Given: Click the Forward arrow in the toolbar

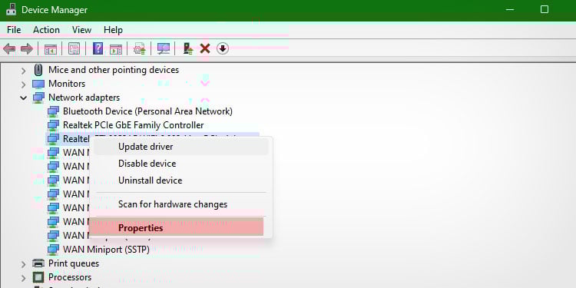Looking at the screenshot, I should click(26, 48).
